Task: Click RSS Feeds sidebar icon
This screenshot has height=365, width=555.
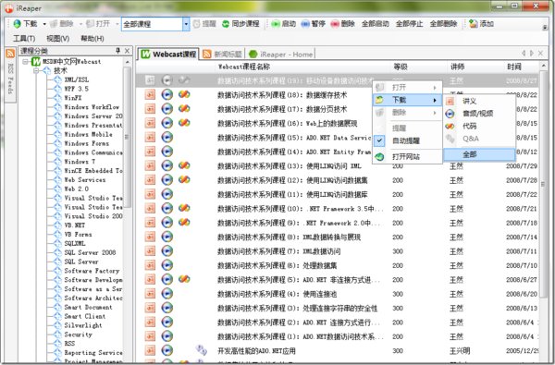Action: pyautogui.click(x=10, y=54)
